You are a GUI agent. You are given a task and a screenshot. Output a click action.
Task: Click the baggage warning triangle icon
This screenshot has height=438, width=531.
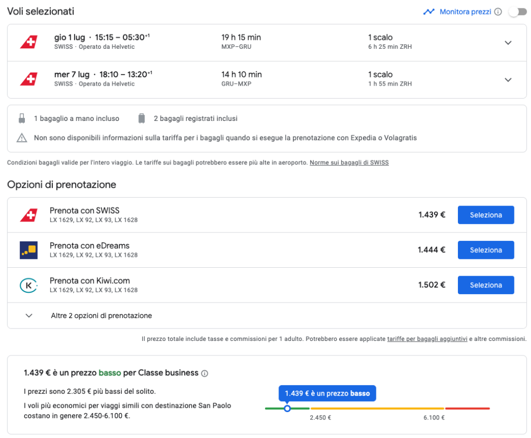(x=22, y=138)
